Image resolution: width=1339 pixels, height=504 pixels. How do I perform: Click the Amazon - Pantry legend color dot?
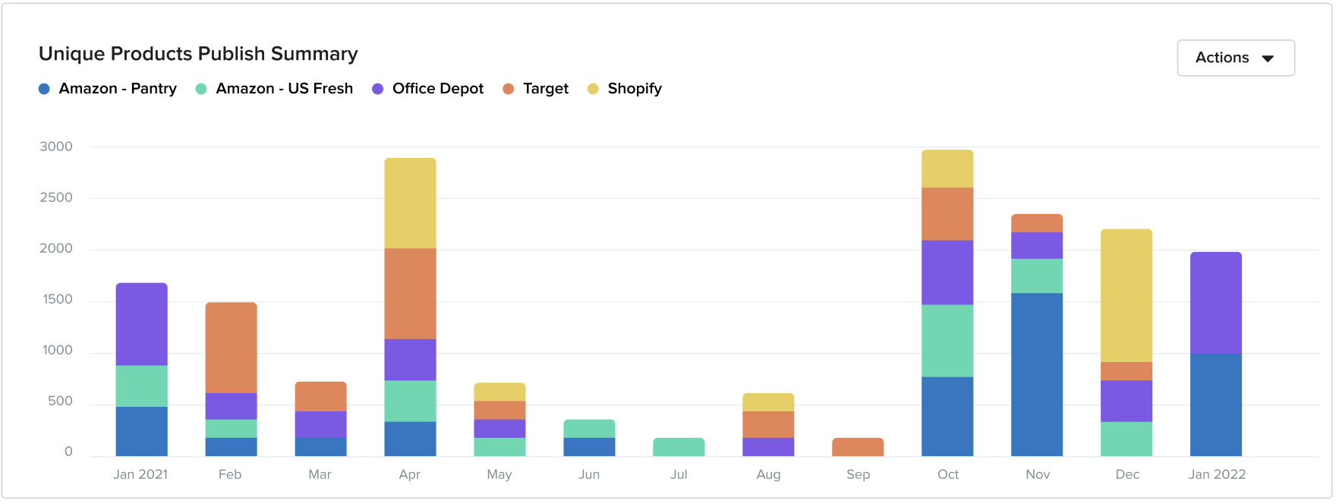click(x=43, y=89)
